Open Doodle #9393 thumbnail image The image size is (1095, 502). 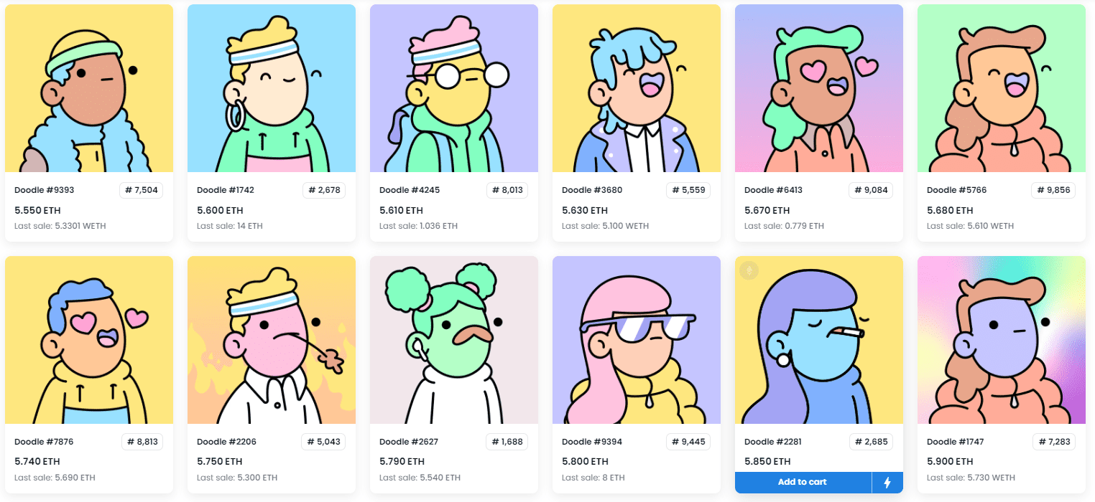[89, 88]
